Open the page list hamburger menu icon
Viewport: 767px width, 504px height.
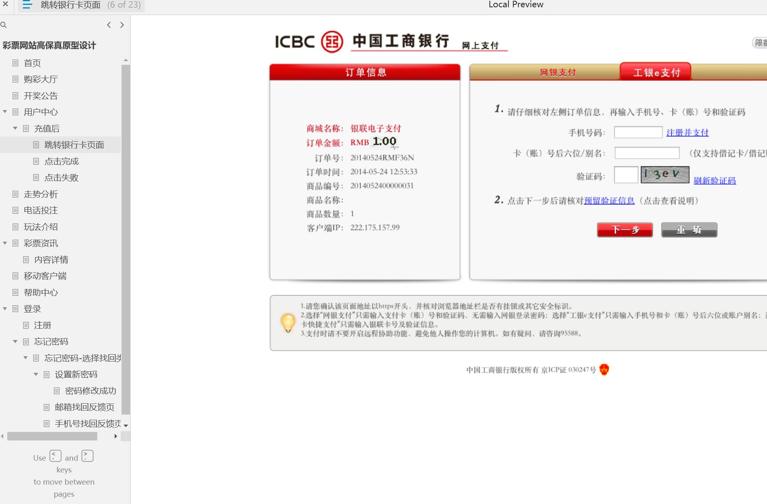coord(27,5)
